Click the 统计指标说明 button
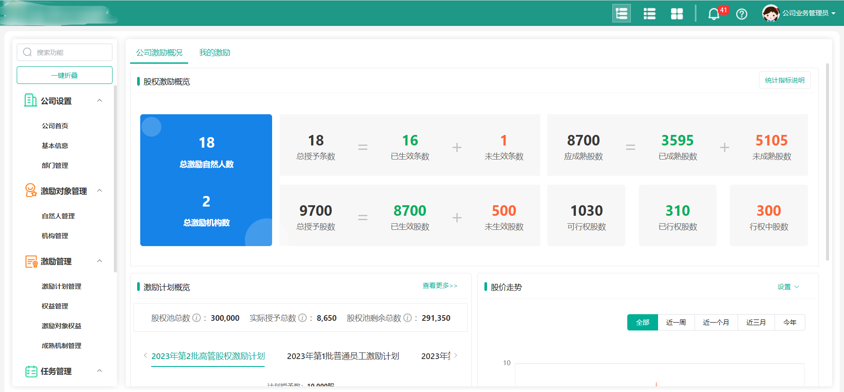This screenshot has width=844, height=392. click(x=785, y=80)
